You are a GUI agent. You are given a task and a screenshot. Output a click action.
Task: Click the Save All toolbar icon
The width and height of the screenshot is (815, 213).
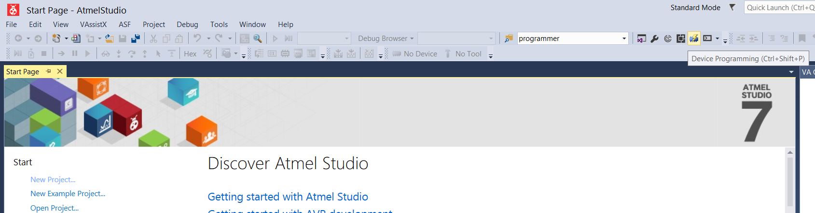coord(136,39)
